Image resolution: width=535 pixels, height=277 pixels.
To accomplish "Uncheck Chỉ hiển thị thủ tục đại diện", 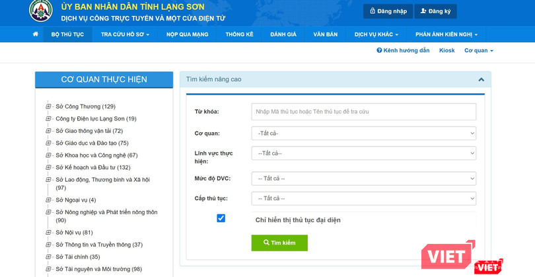I will [221, 218].
